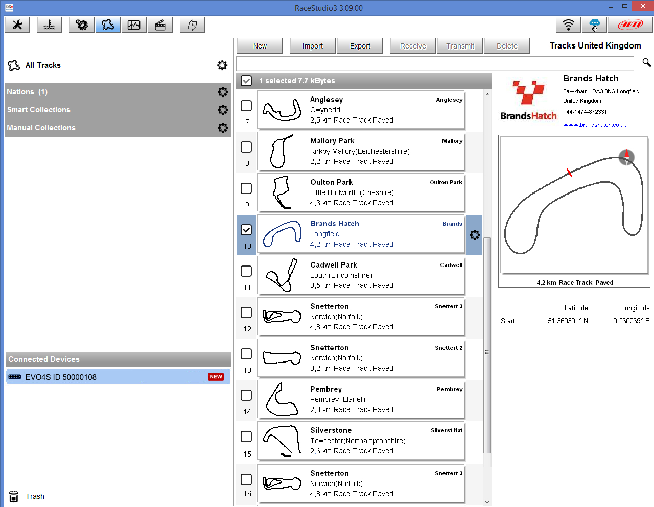Image resolution: width=654 pixels, height=507 pixels.
Task: Open the wrench and screwdriver preferences icon
Action: pyautogui.click(x=17, y=25)
